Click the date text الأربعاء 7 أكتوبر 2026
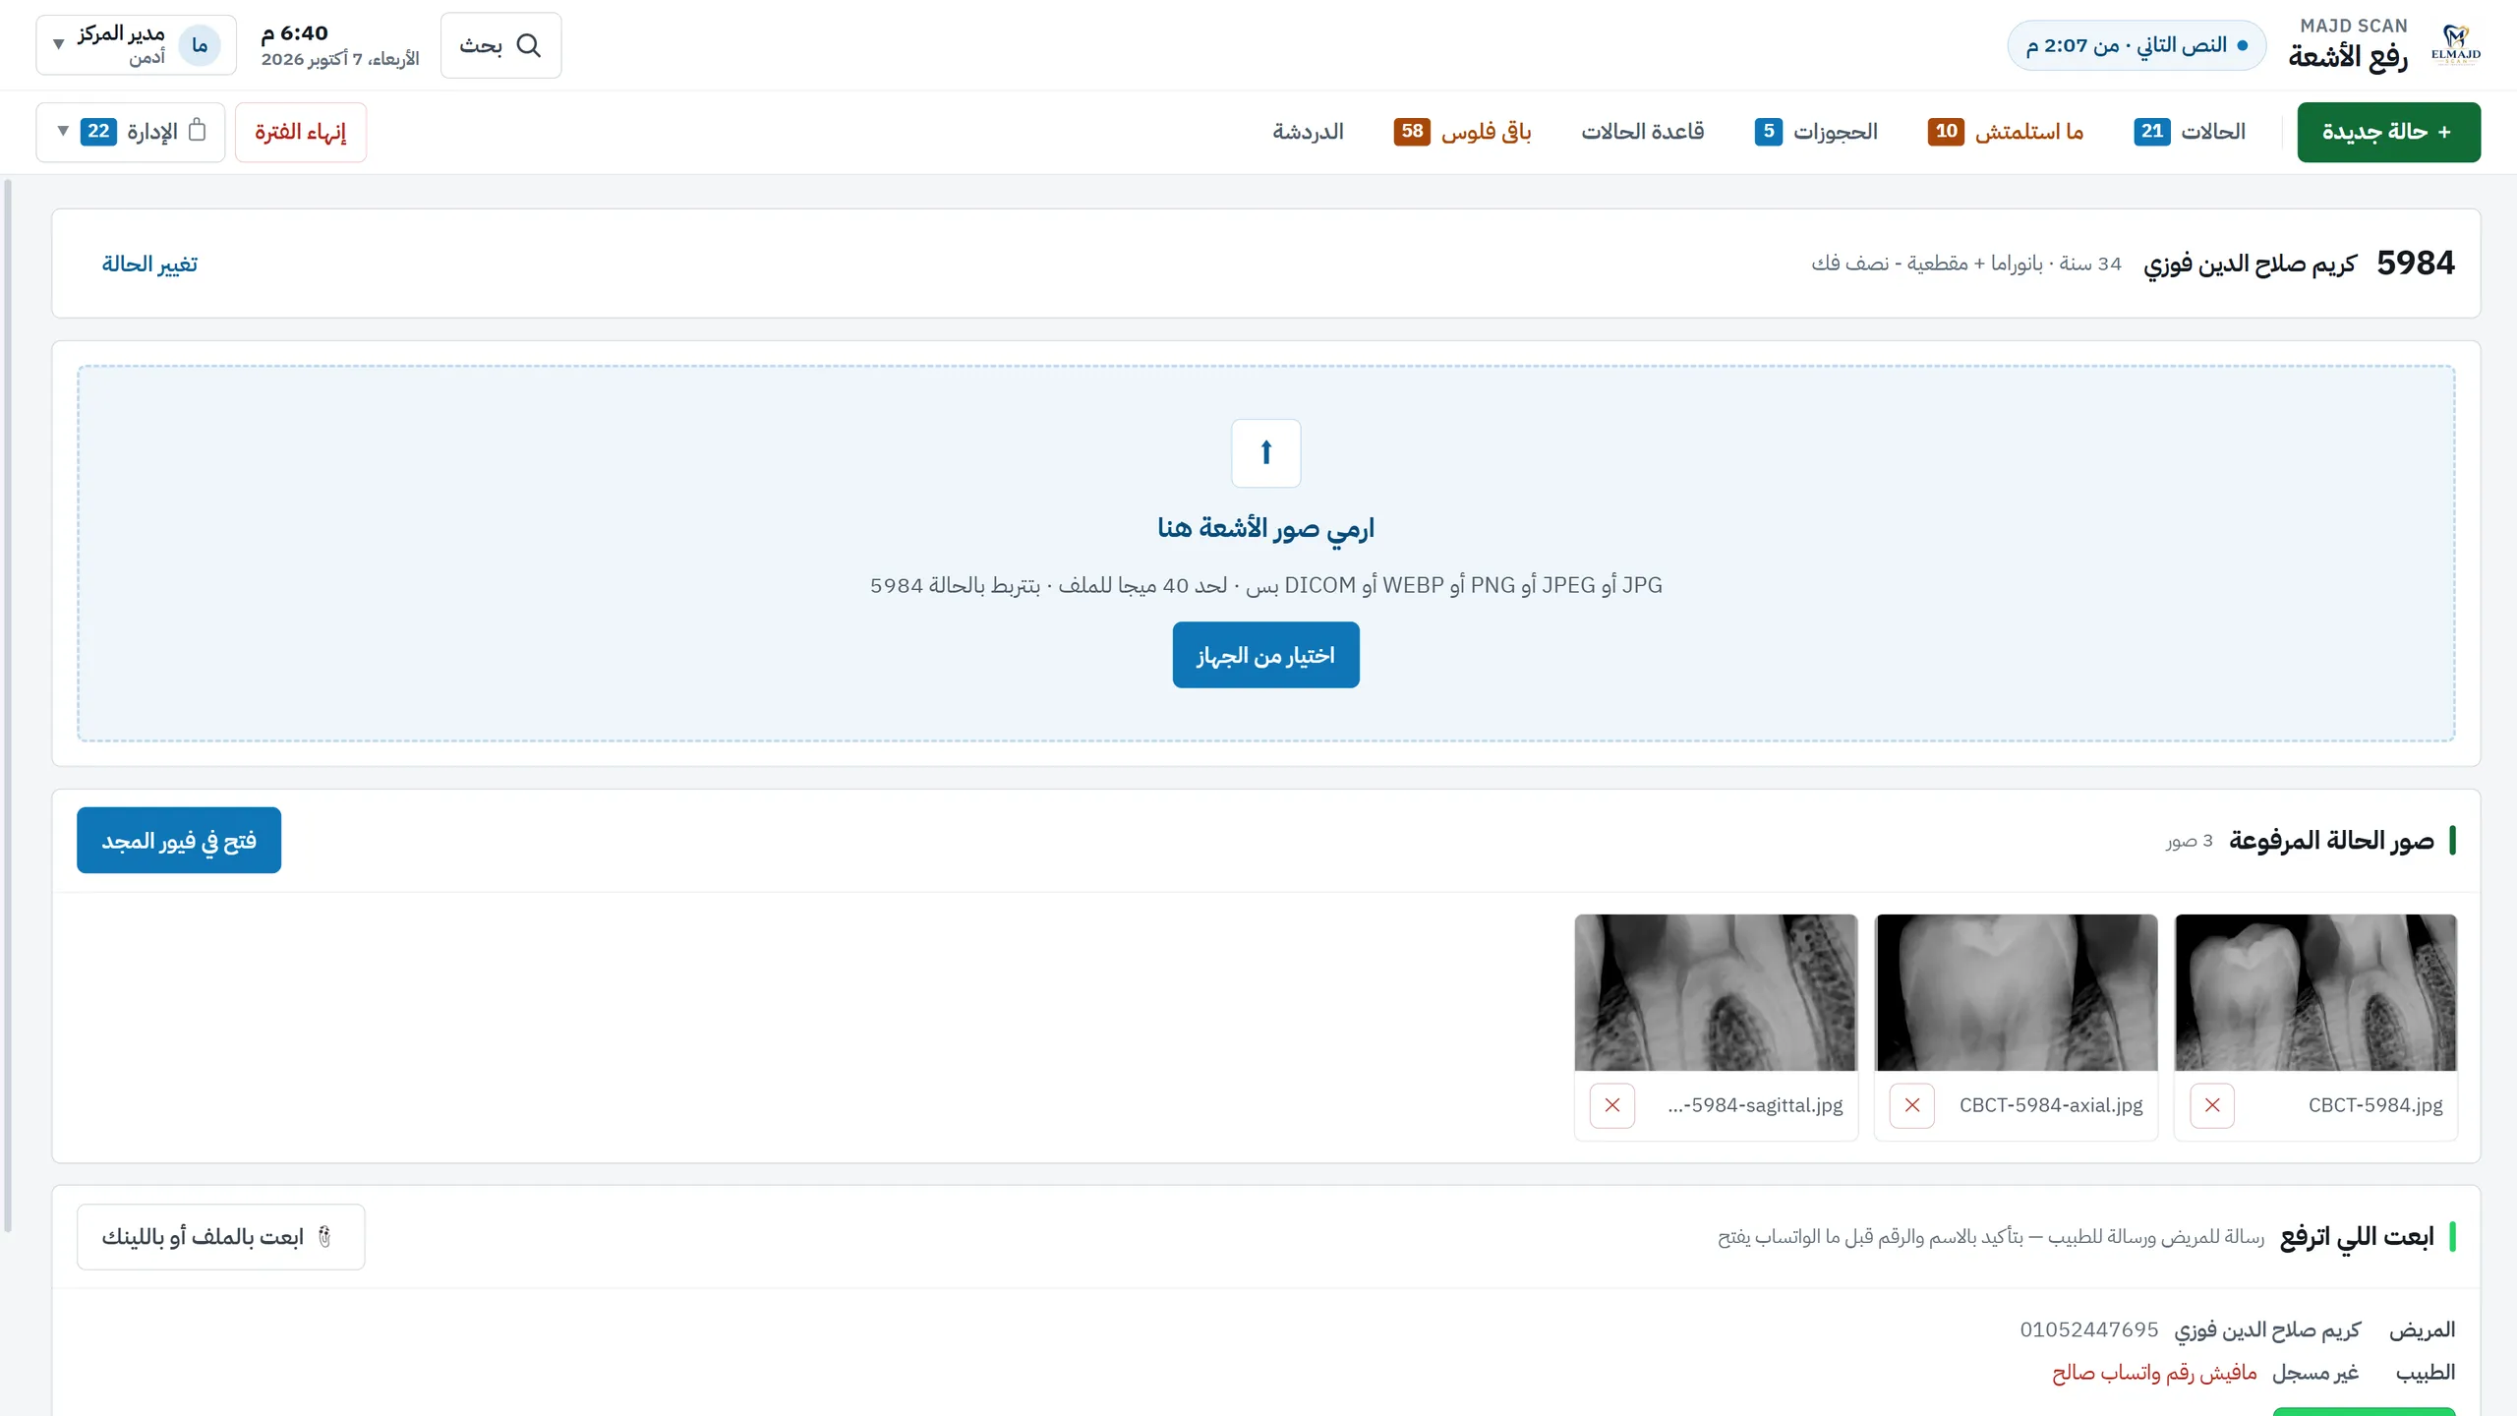The height and width of the screenshot is (1416, 2517). 340,60
